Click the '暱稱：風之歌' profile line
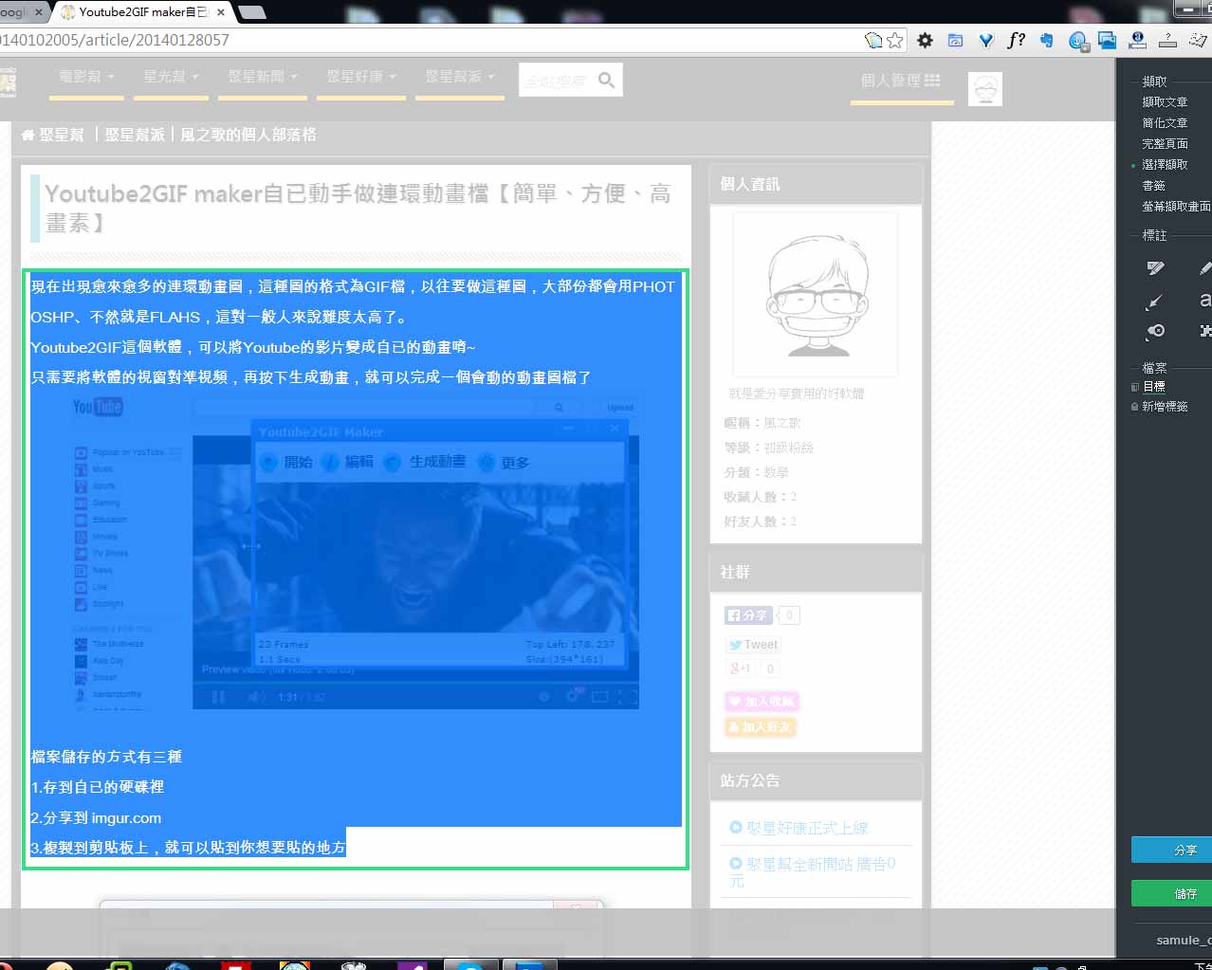The height and width of the screenshot is (970, 1212). point(762,423)
